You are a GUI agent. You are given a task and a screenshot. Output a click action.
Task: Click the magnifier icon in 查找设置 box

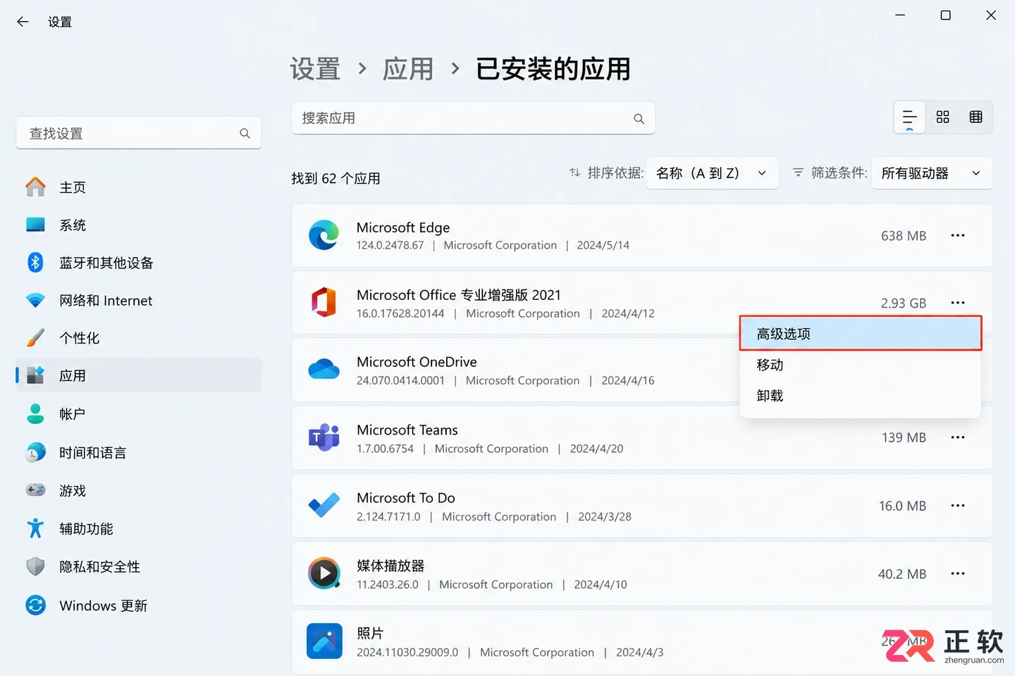point(245,133)
